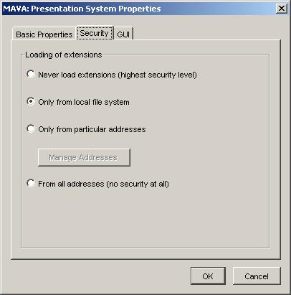Close the Presentation System Properties dialog via X
Viewport: 291px width, 295px height.
coord(282,9)
